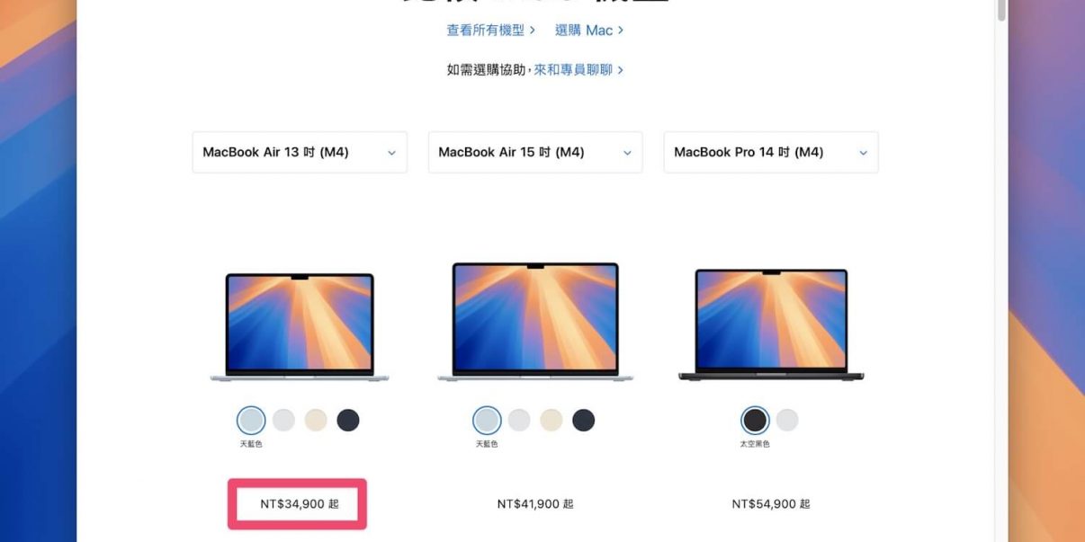Click the MacBook Air 13 laptop image
Viewport: 1085px width, 542px height.
(x=300, y=327)
